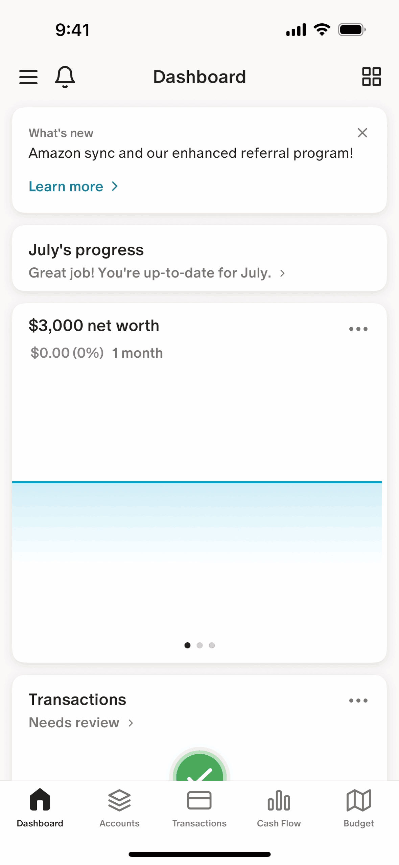Screen dimensions: 399x865
Task: Open the dashboard widget grid icon
Action: (x=371, y=77)
